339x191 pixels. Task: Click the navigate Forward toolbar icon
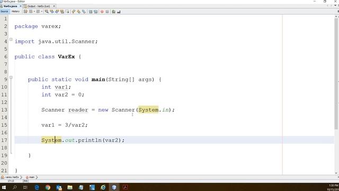coord(38,12)
